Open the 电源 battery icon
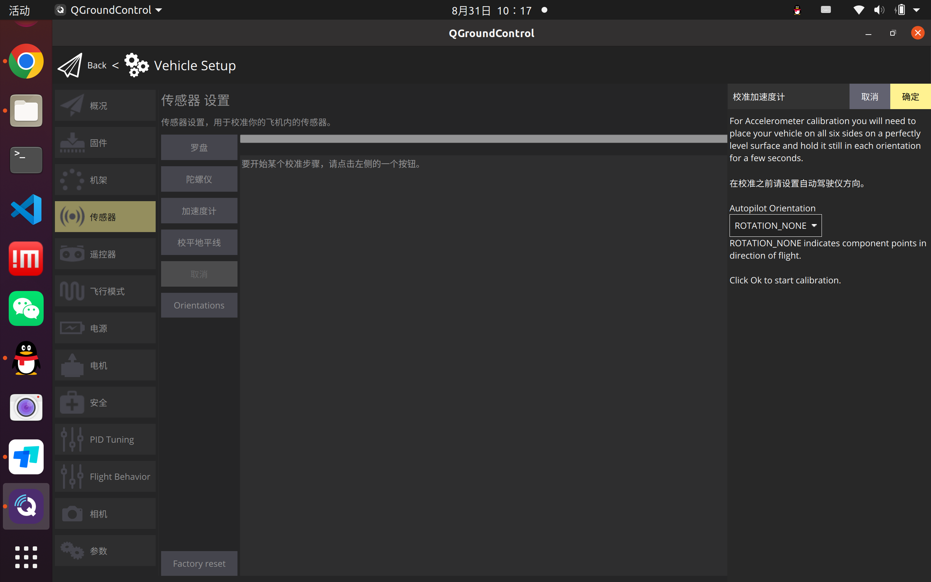Image resolution: width=931 pixels, height=582 pixels. (x=72, y=328)
